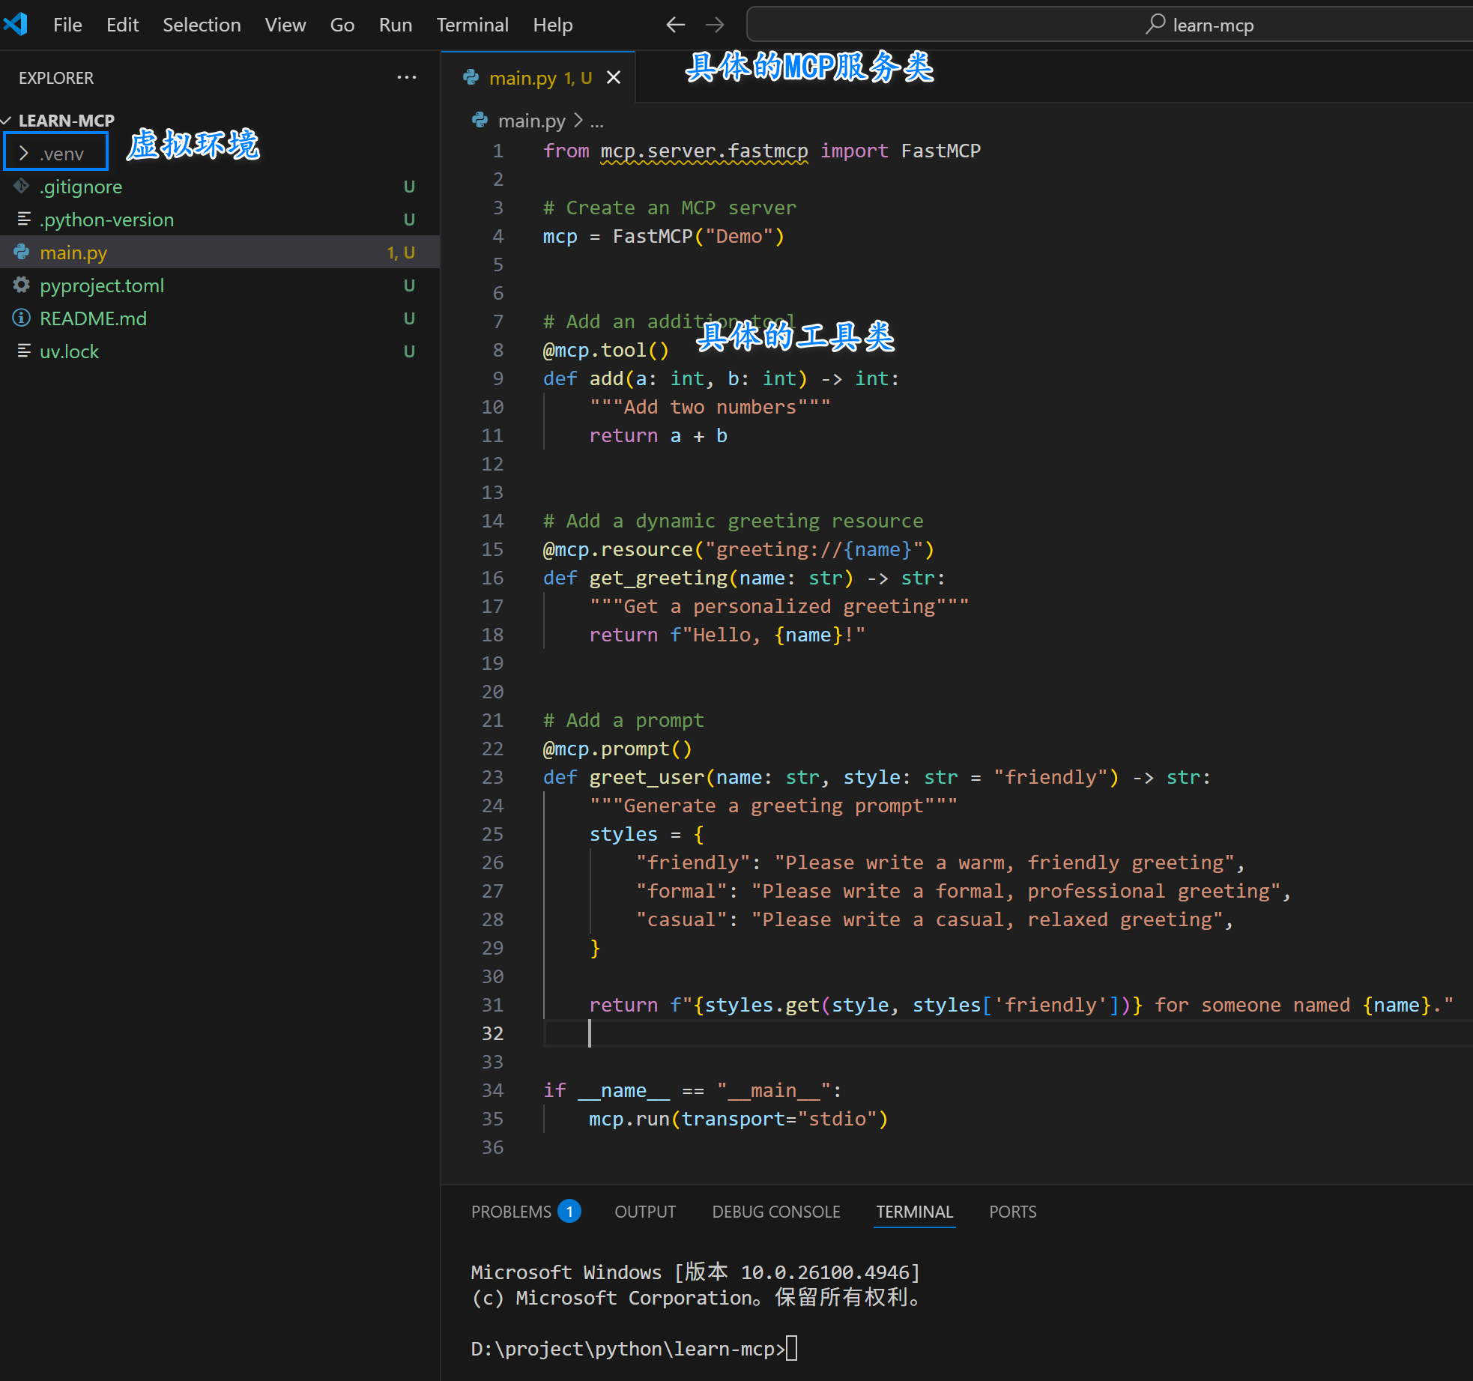
Task: Open the Edit menu
Action: tap(122, 25)
